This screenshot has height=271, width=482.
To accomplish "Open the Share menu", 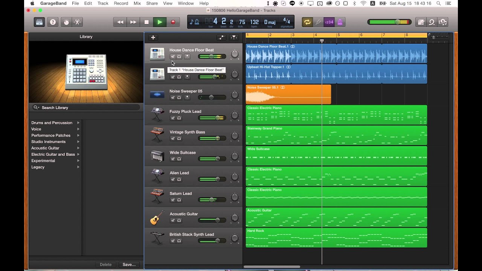I will click(x=152, y=3).
